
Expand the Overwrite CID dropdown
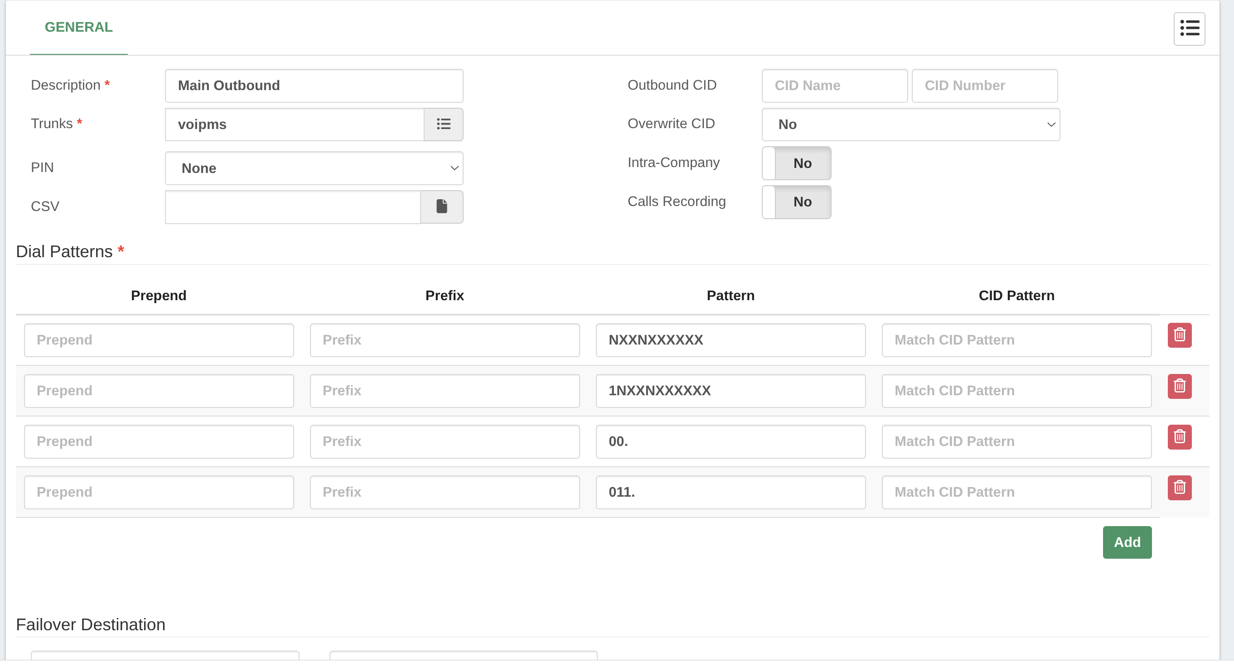tap(910, 125)
